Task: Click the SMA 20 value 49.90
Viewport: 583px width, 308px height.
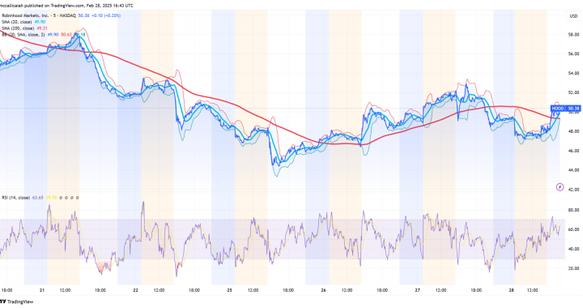Action: click(x=40, y=22)
